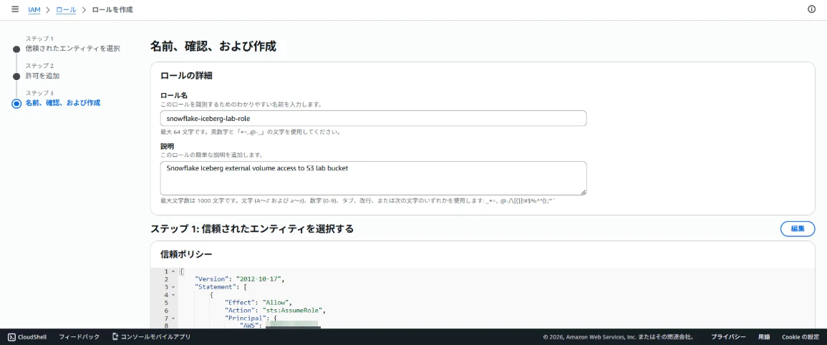The width and height of the screenshot is (827, 345).
Task: Collapse code fold arrow on line 1
Action: (x=173, y=271)
